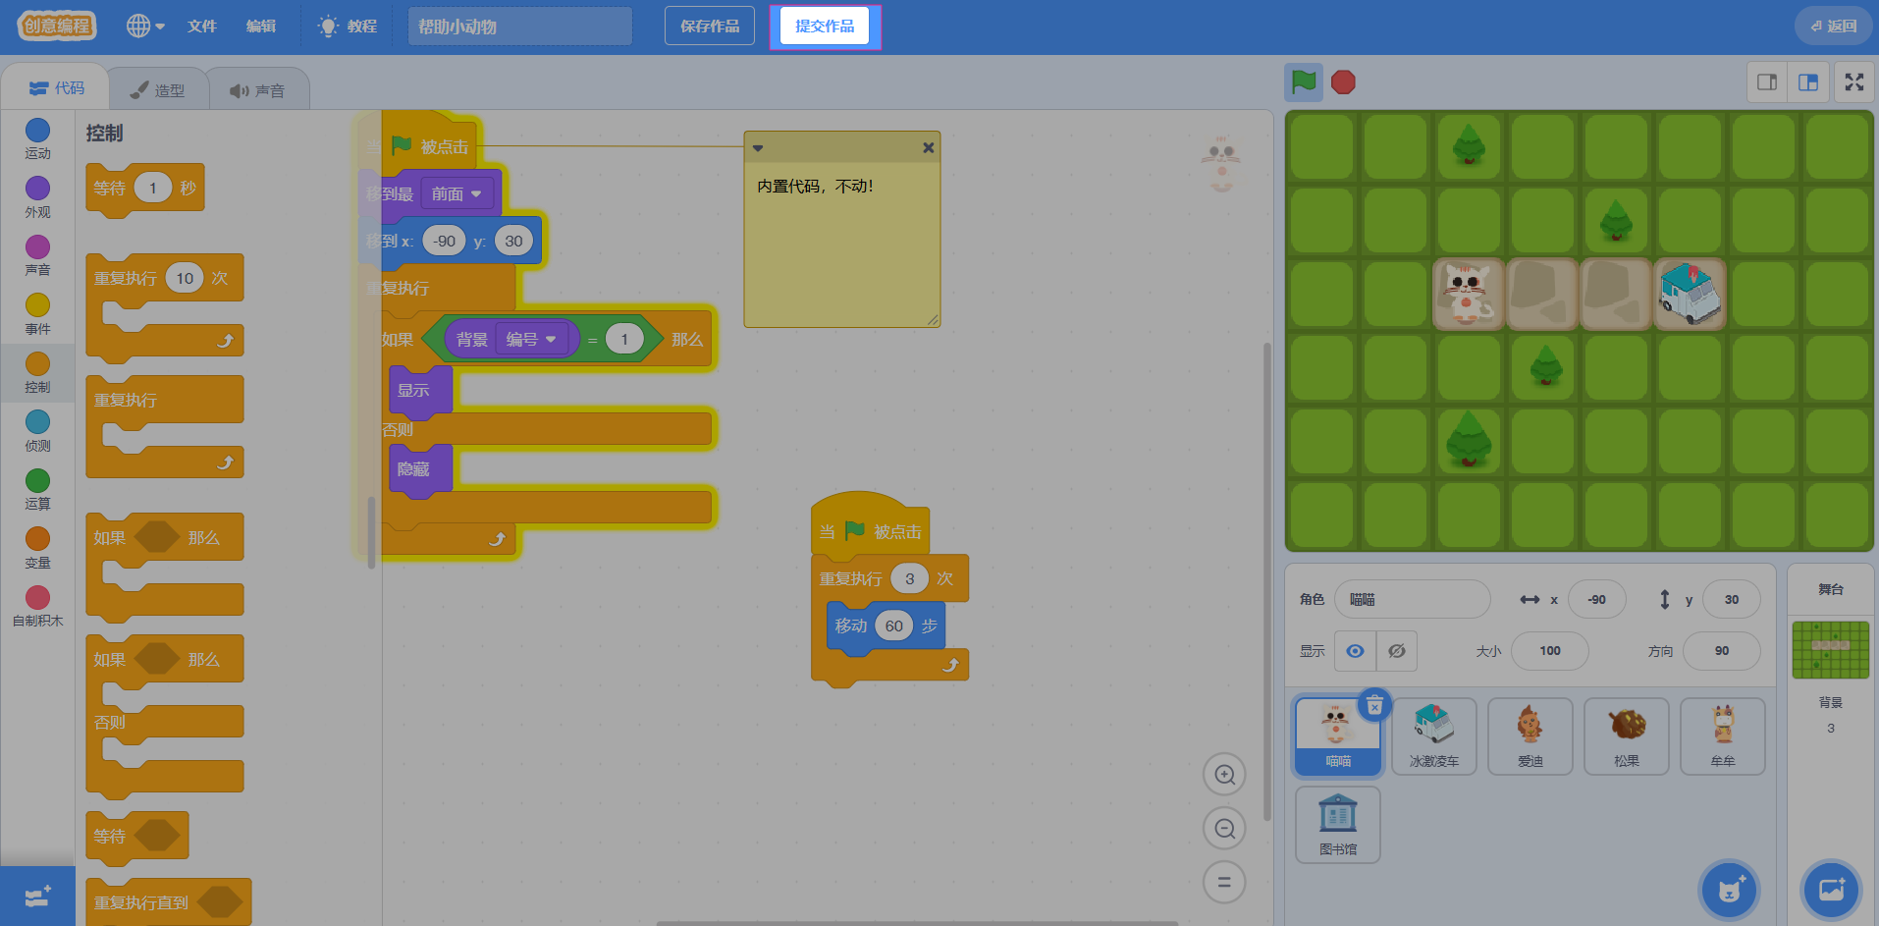Open the language globe menu
This screenshot has width=1879, height=926.
click(145, 27)
